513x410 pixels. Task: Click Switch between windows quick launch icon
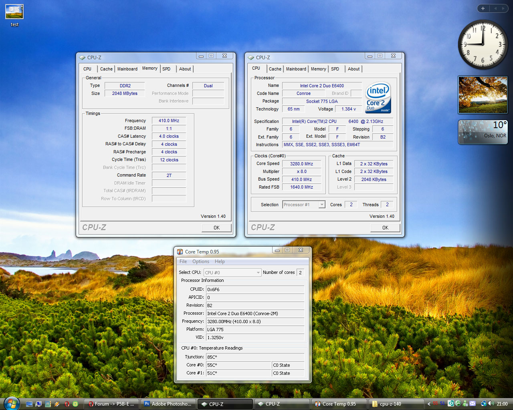tap(38, 404)
